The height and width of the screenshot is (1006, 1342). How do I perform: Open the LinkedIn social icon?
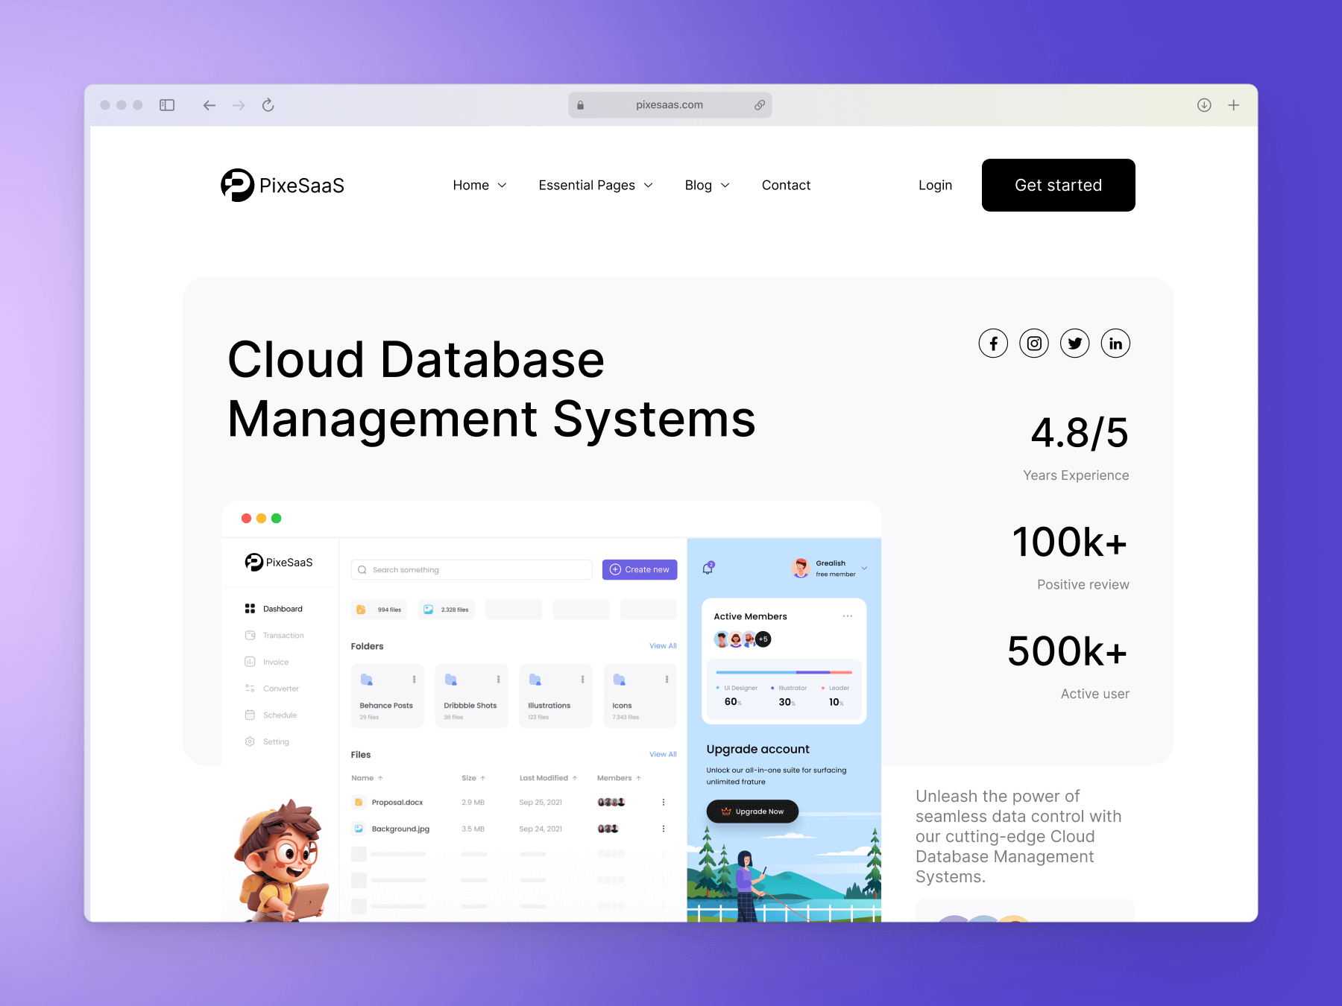pos(1115,344)
